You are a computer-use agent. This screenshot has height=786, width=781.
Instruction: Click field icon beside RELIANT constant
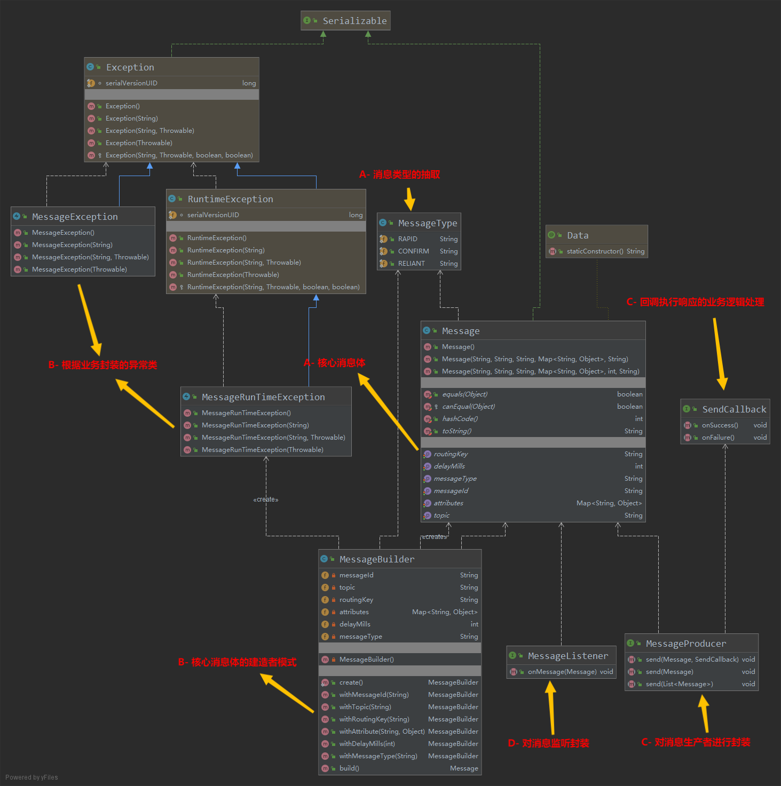(383, 263)
